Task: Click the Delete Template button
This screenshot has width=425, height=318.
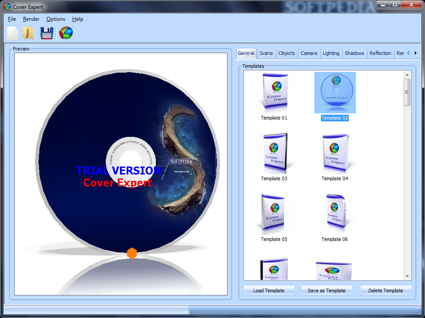Action: pos(386,291)
